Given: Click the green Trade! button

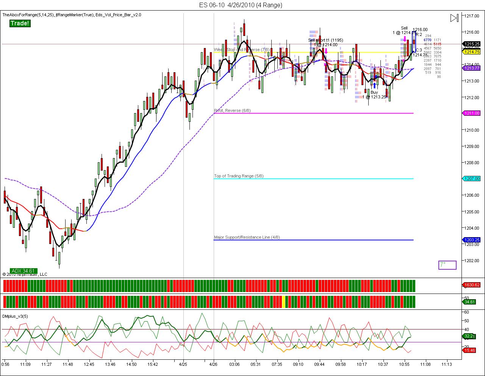Looking at the screenshot, I should pyautogui.click(x=20, y=23).
